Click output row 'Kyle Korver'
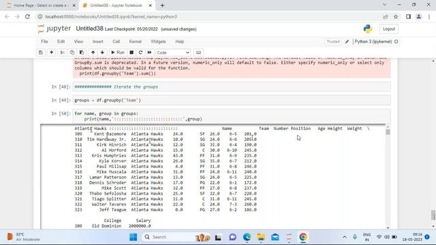Viewport: 436px width, 245px height. (x=166, y=161)
